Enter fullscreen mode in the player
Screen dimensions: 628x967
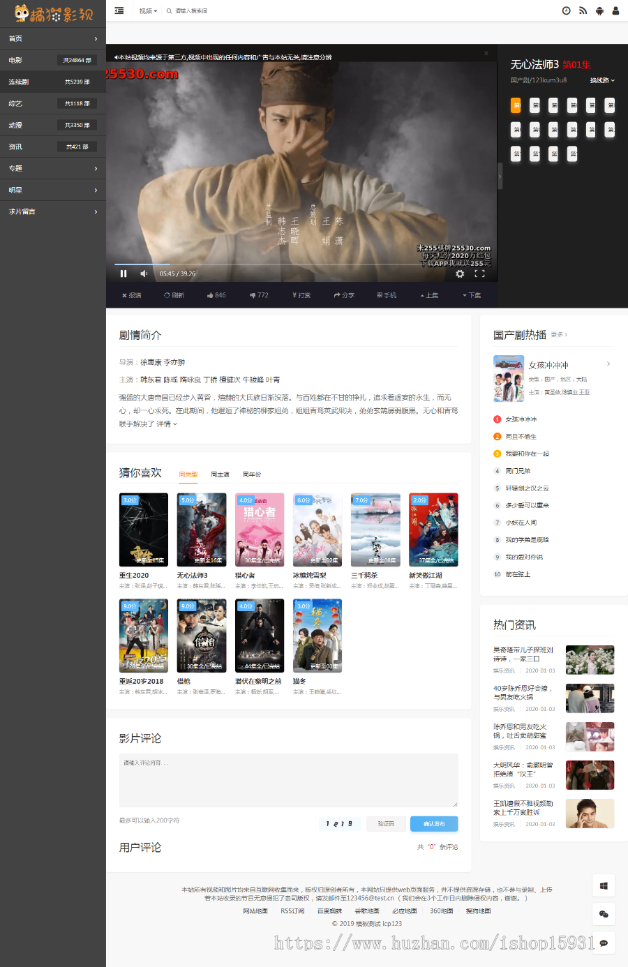pos(479,273)
